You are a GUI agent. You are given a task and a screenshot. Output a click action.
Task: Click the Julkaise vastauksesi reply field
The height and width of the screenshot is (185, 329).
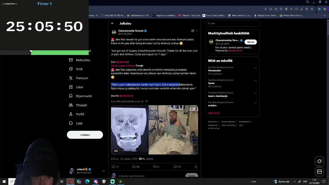point(132,176)
